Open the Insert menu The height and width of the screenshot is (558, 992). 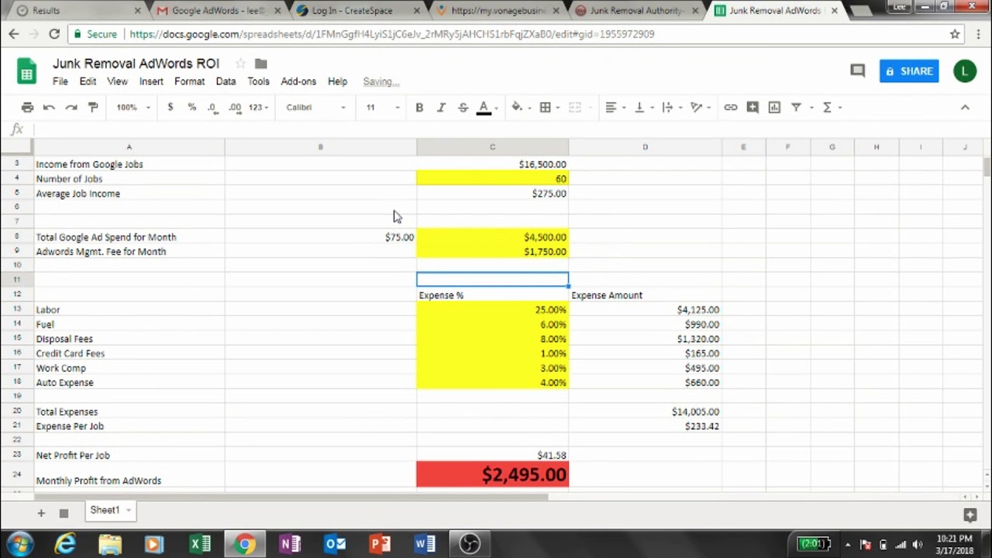pyautogui.click(x=151, y=81)
